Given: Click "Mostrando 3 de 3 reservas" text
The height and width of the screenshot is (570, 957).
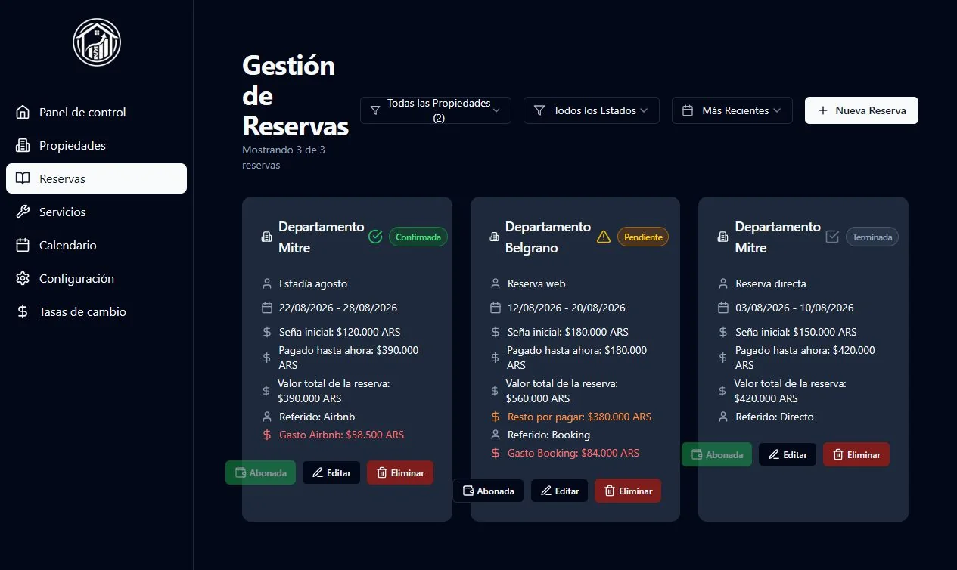Looking at the screenshot, I should 284,157.
